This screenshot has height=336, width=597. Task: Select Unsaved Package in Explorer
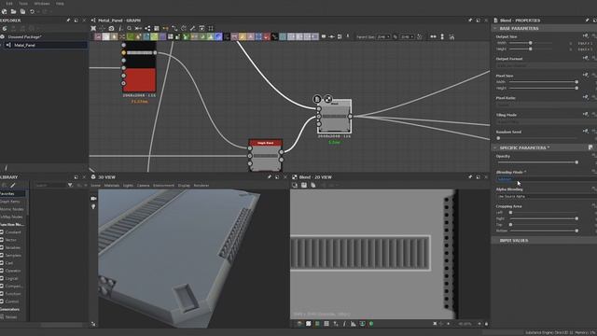(x=25, y=37)
